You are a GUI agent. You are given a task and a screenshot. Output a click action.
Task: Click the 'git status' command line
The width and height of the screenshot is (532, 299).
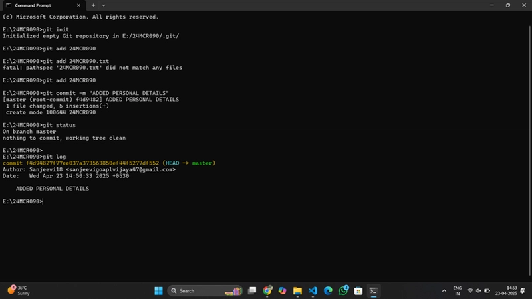coord(39,125)
